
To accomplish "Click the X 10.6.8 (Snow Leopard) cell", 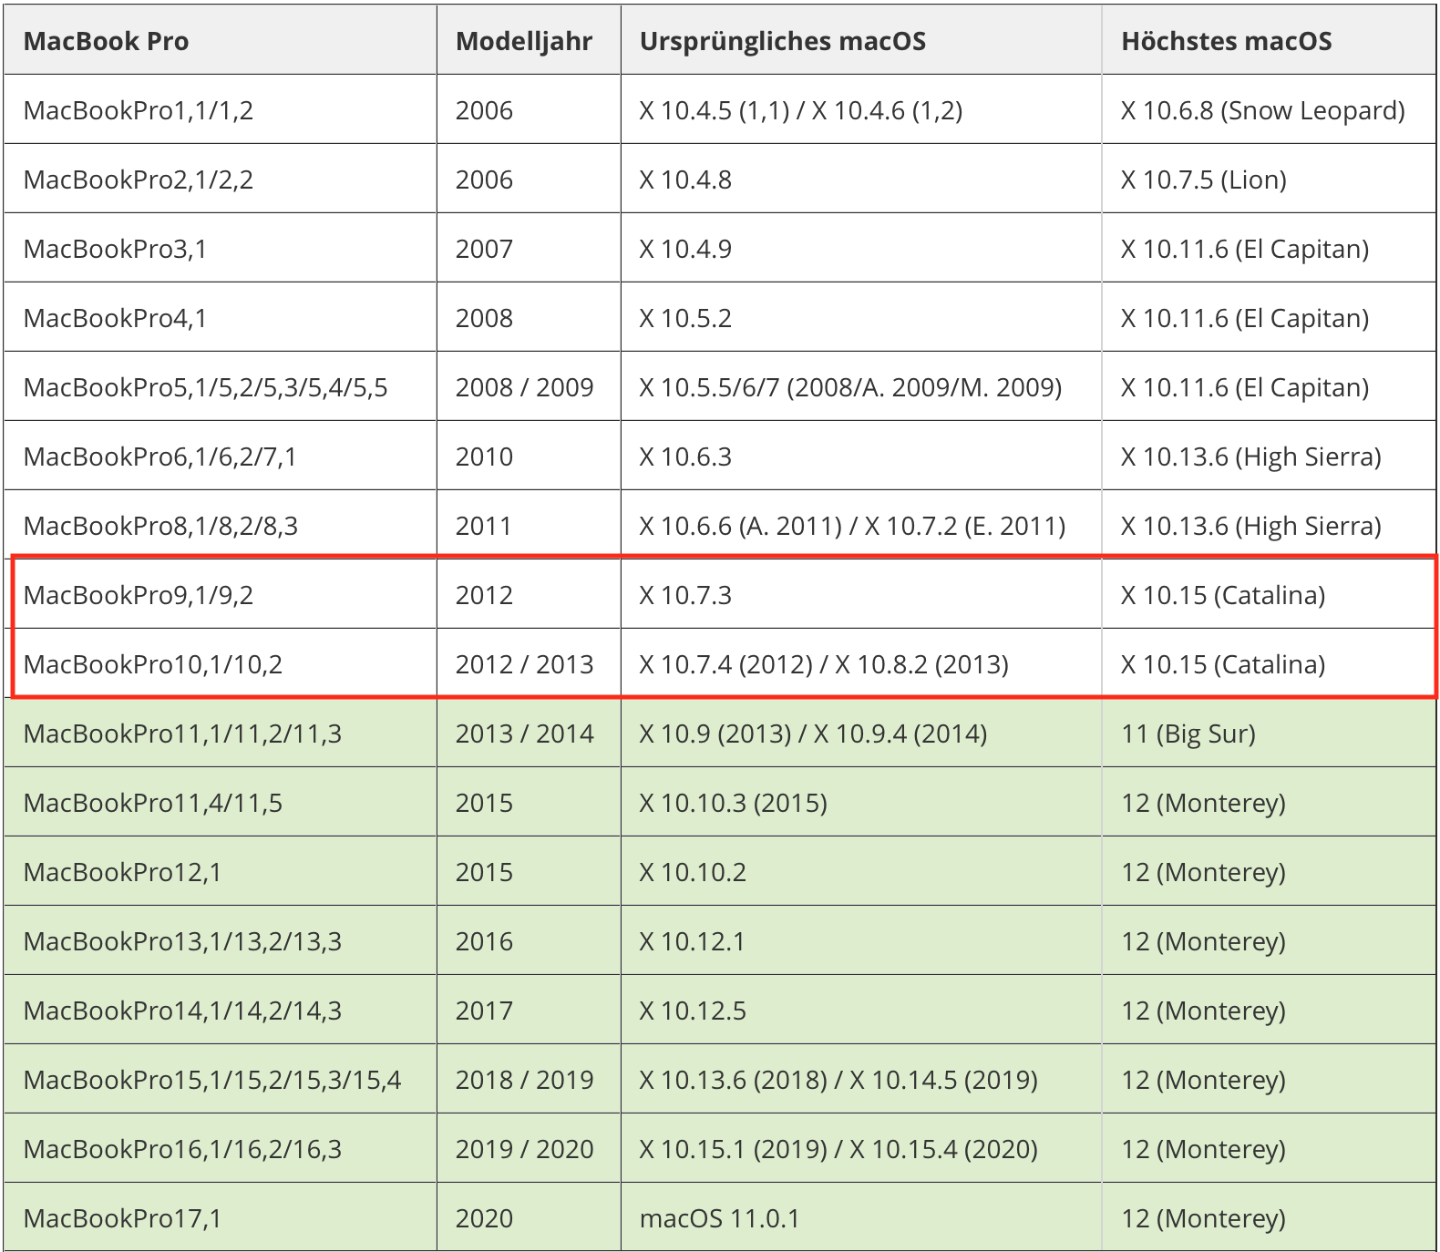I will coord(1262,110).
